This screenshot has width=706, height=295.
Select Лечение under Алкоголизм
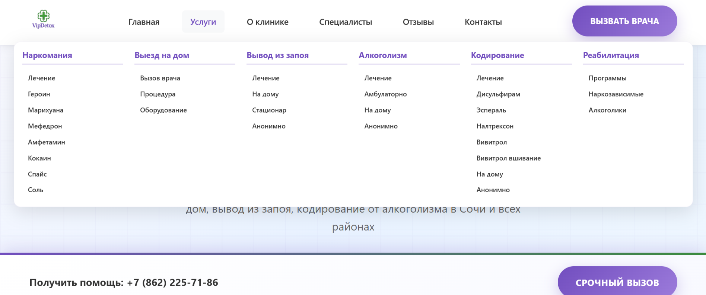tap(378, 78)
